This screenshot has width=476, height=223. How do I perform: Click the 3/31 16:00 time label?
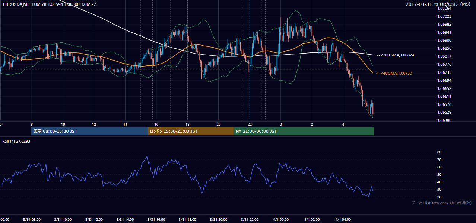click(x=156, y=220)
